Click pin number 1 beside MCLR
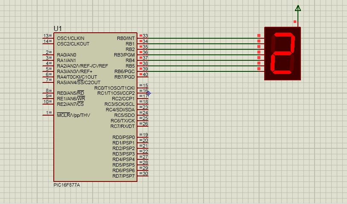Screen dimensions: 347x204 [x=47, y=113]
